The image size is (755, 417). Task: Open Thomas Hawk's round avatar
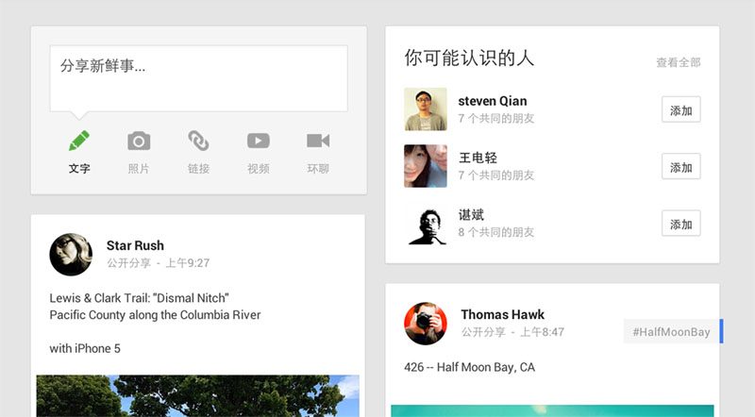(x=426, y=324)
